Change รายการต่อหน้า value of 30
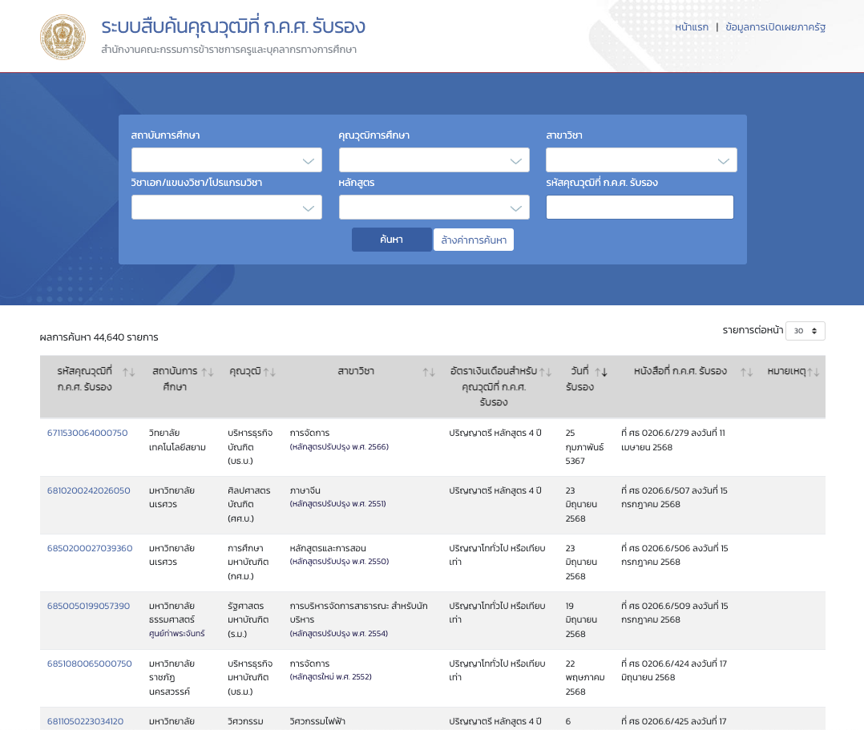The image size is (864, 730). [805, 331]
